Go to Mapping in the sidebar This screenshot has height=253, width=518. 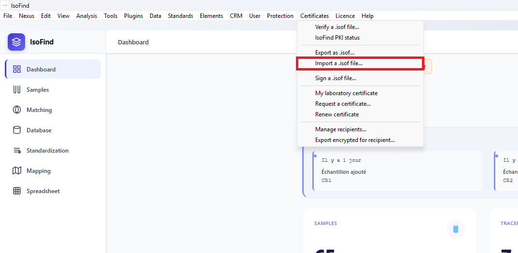tap(53, 171)
